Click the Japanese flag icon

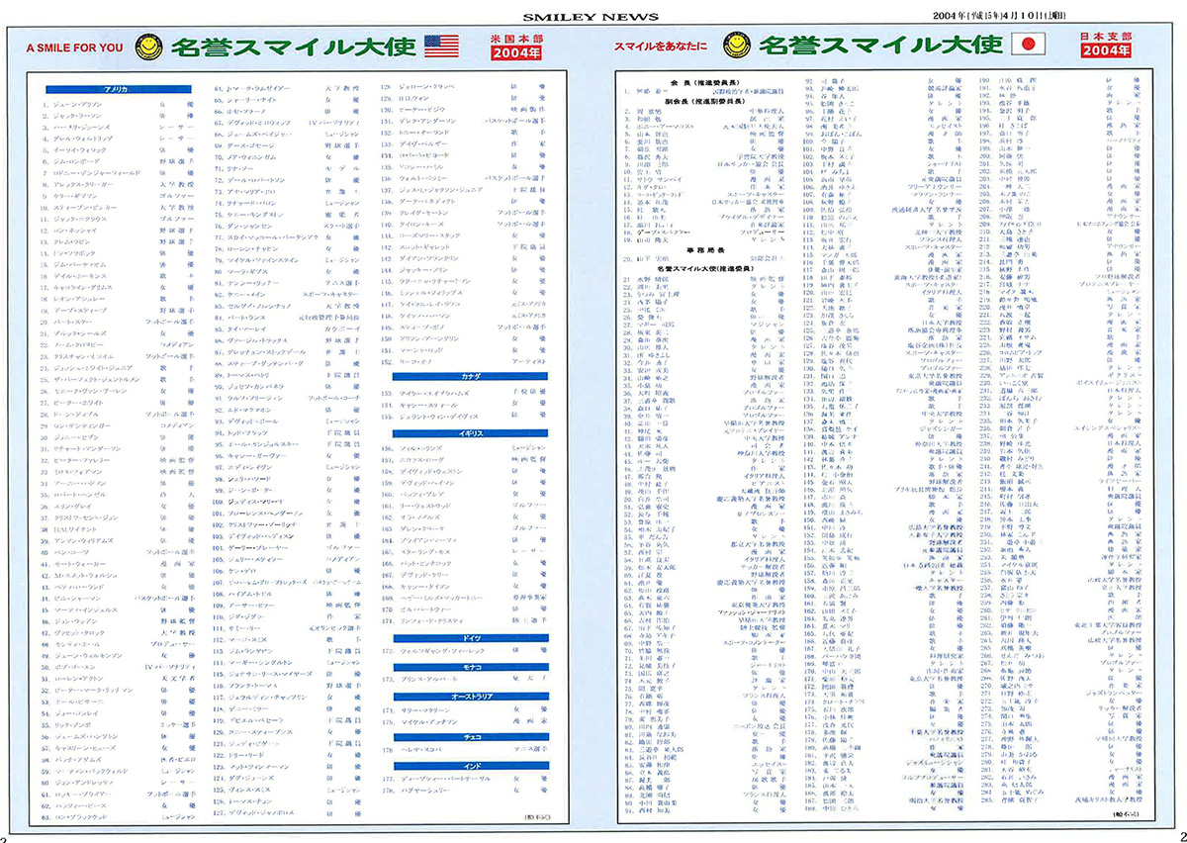click(x=1027, y=46)
